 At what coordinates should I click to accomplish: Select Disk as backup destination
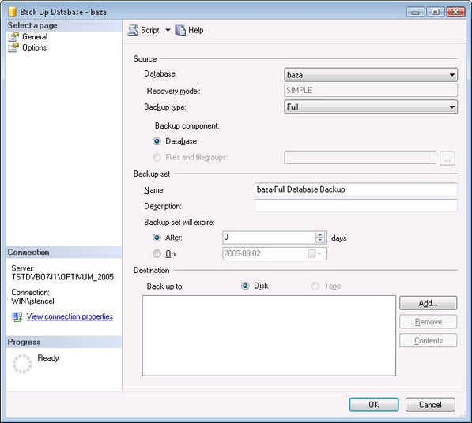[245, 286]
